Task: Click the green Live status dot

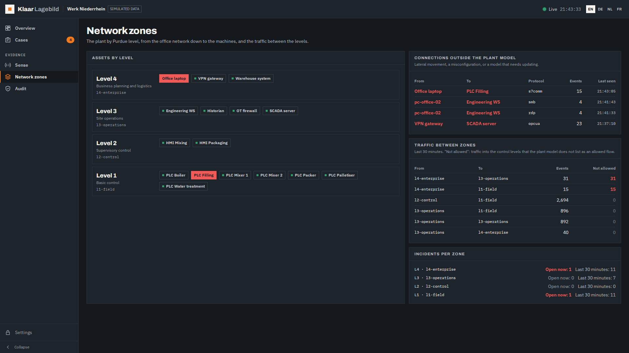Action: 544,9
